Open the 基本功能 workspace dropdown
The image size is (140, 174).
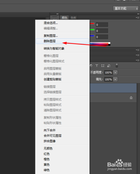tap(126, 8)
